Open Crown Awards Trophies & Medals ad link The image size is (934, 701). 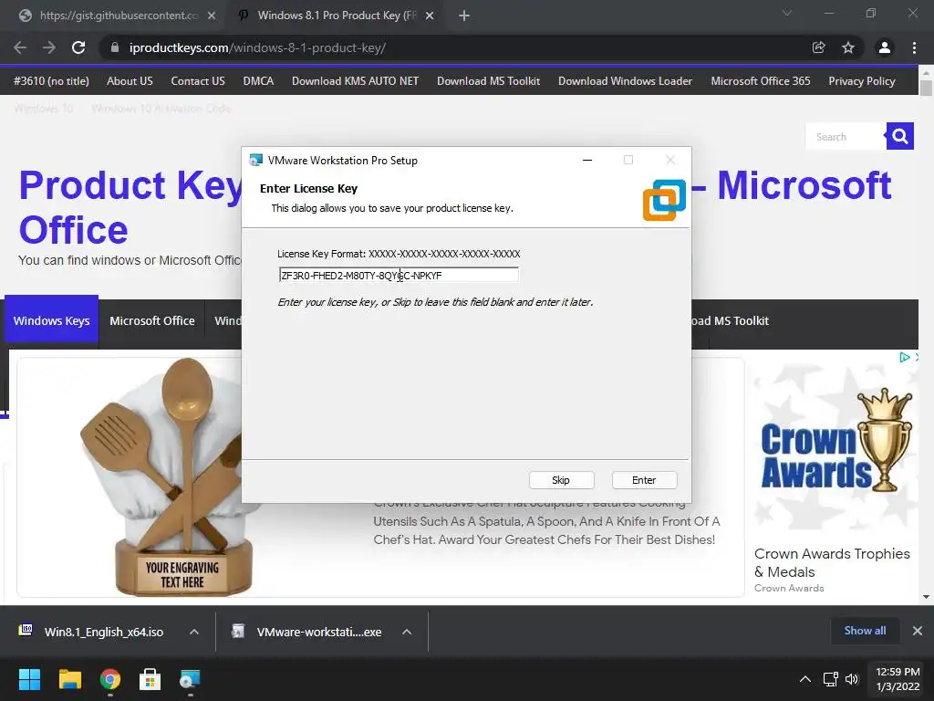[x=832, y=562]
